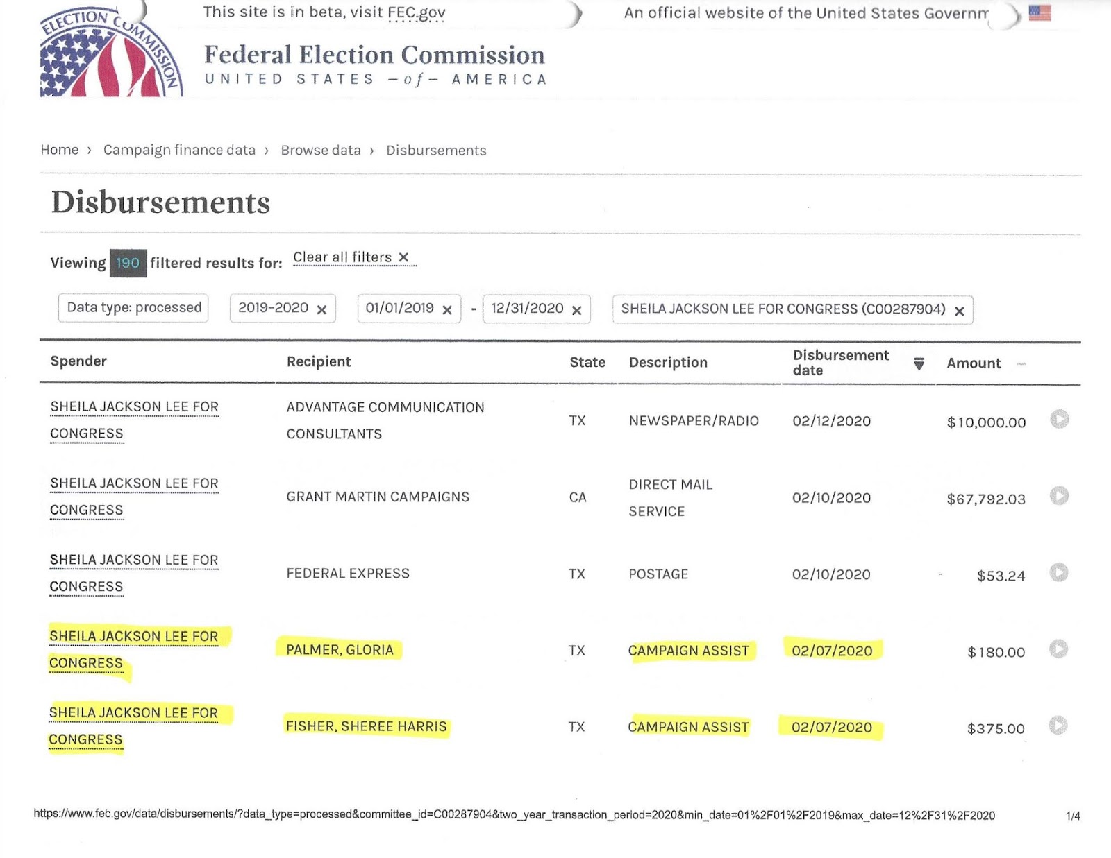Expand details for the $180.00 Palmer row
Screen dimensions: 1111x858
1058,649
